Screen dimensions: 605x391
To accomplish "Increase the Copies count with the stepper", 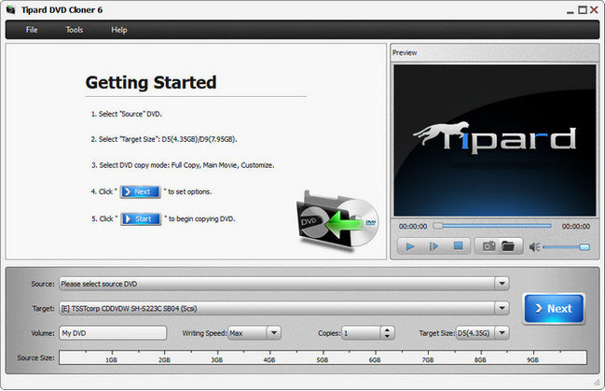I will pos(387,328).
